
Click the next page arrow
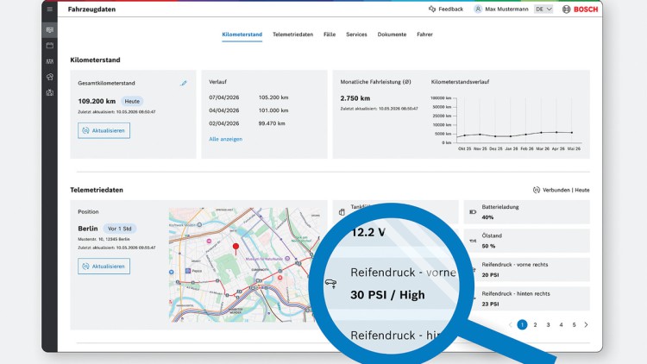pyautogui.click(x=586, y=325)
